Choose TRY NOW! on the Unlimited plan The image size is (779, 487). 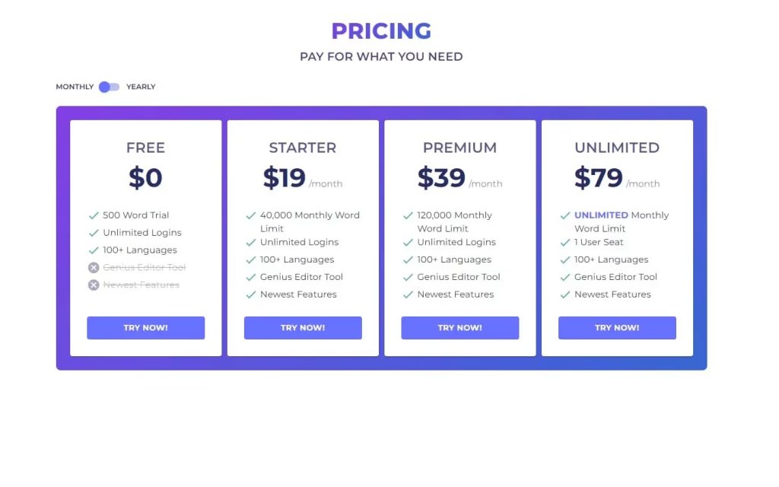point(617,328)
